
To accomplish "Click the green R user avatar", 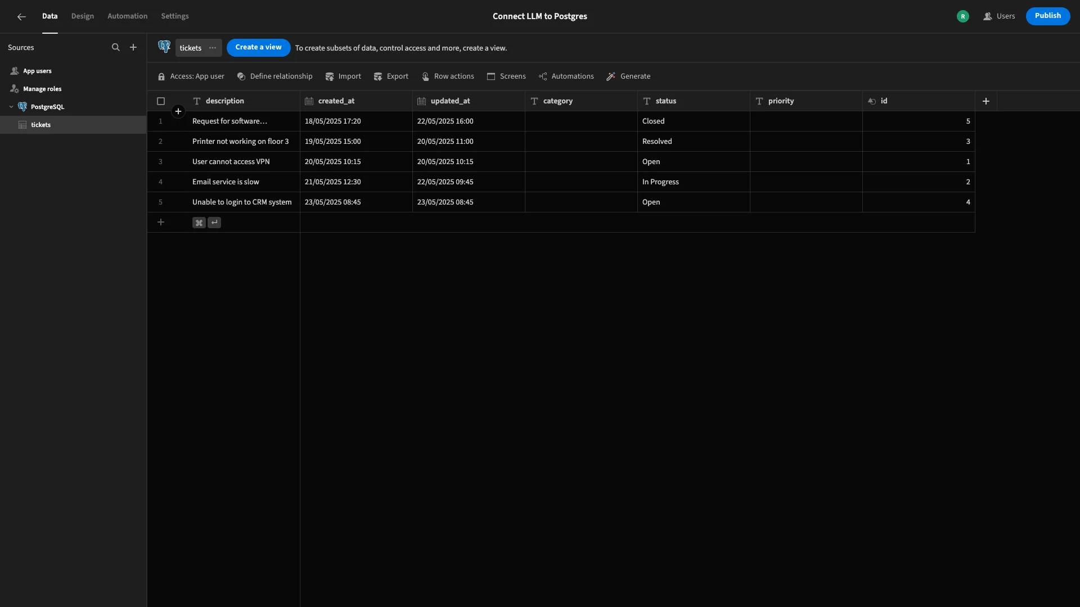I will coord(963,16).
